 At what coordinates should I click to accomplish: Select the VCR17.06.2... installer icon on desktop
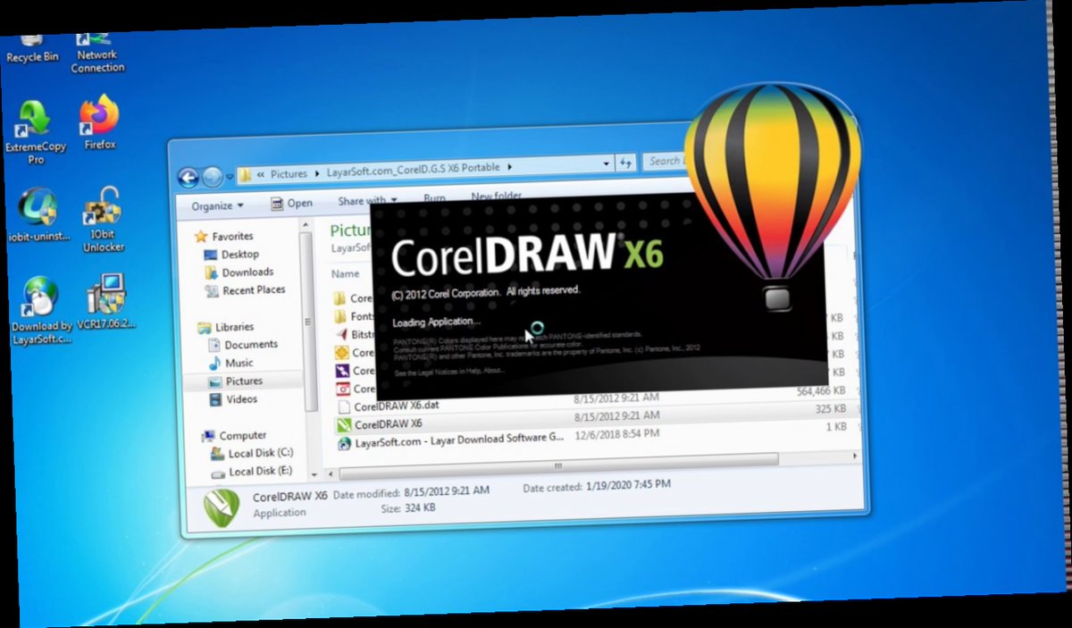105,303
